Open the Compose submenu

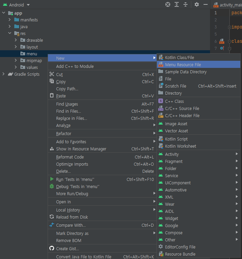198,233
